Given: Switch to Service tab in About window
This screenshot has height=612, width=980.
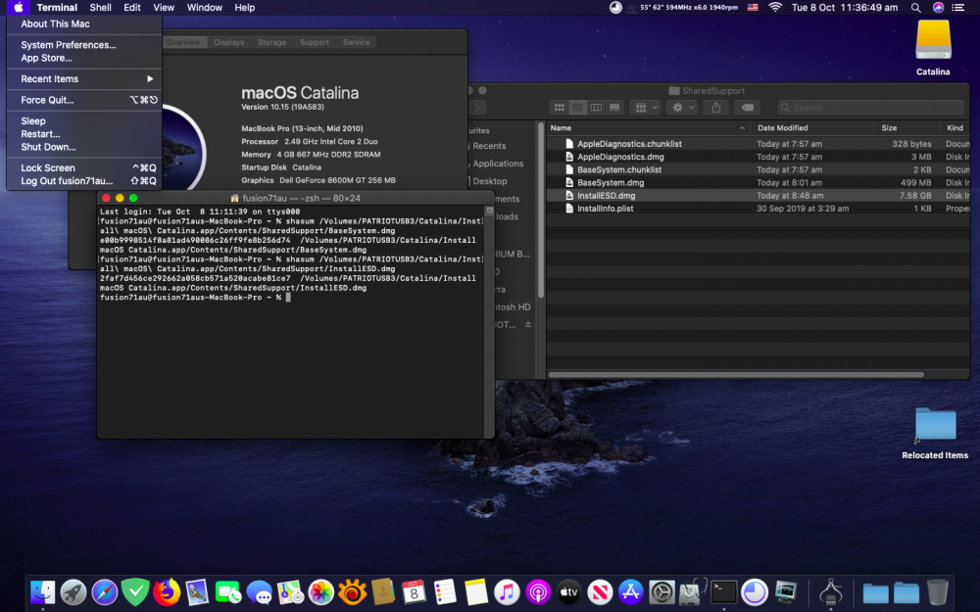Looking at the screenshot, I should pos(357,42).
